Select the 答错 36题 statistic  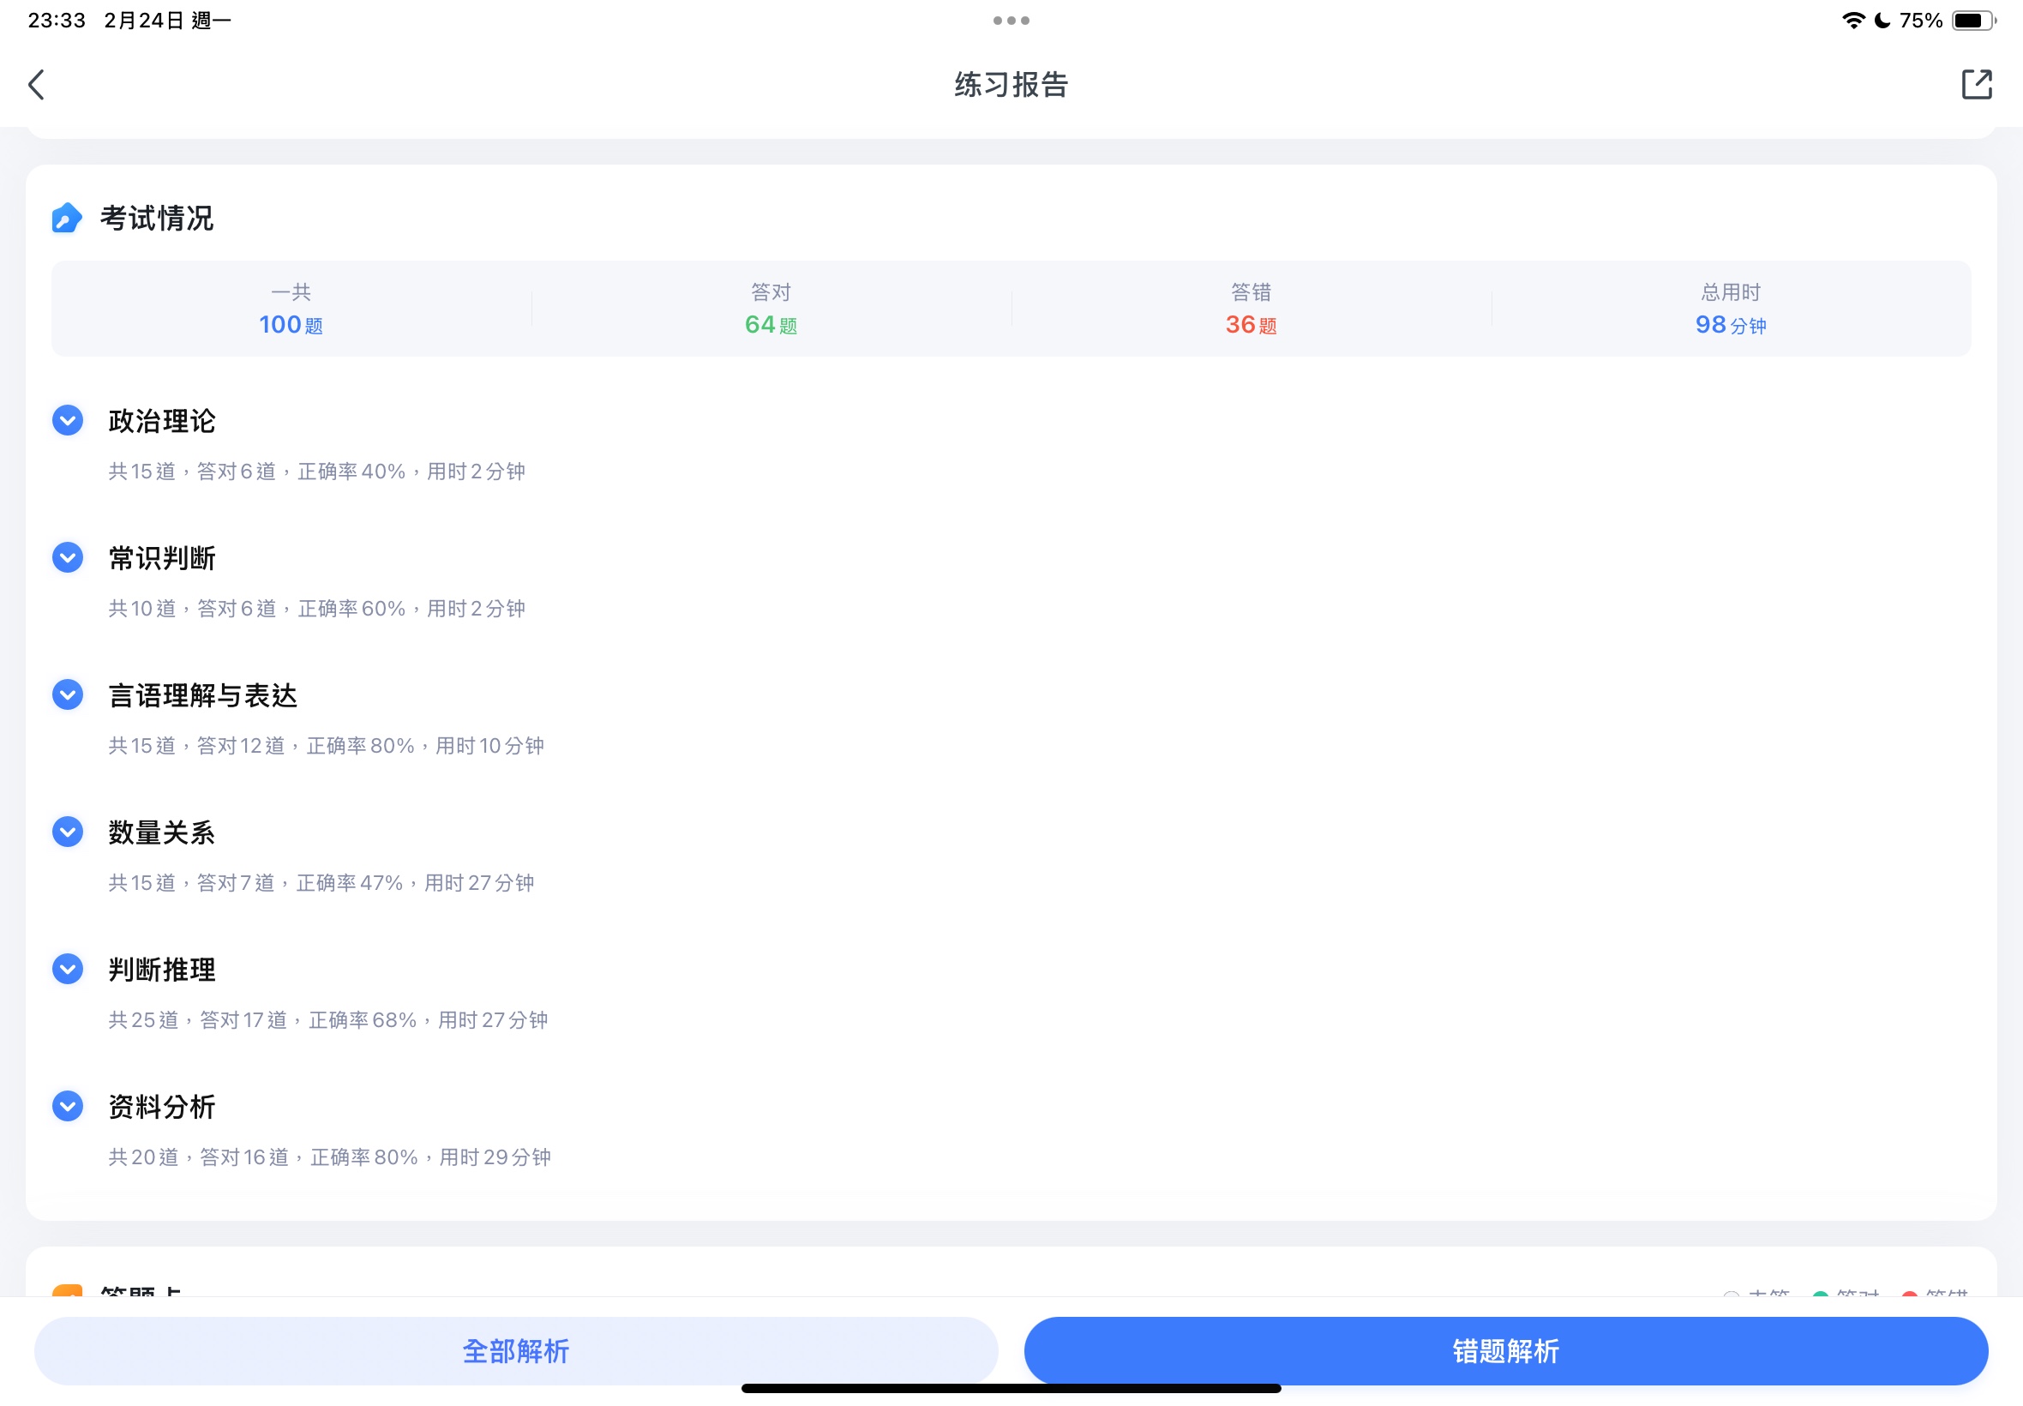pyautogui.click(x=1251, y=309)
